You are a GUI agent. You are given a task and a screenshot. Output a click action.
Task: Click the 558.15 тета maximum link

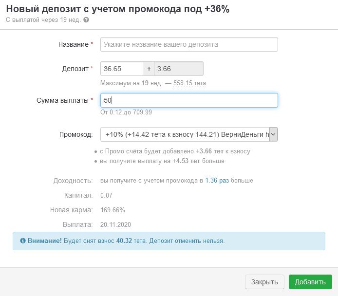click(x=189, y=83)
